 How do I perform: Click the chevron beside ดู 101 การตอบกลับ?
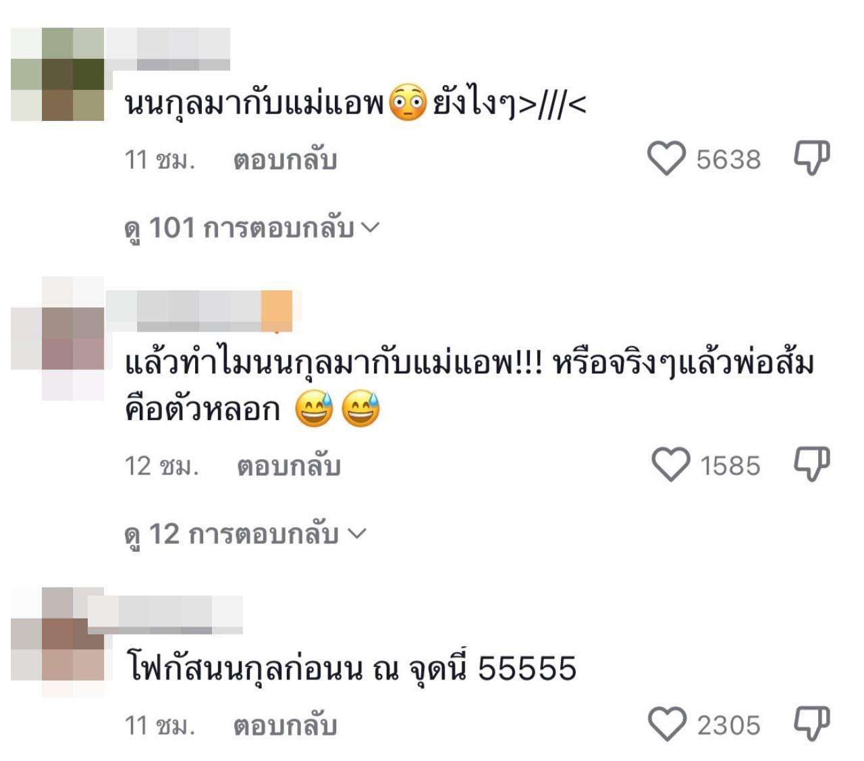coord(371,228)
